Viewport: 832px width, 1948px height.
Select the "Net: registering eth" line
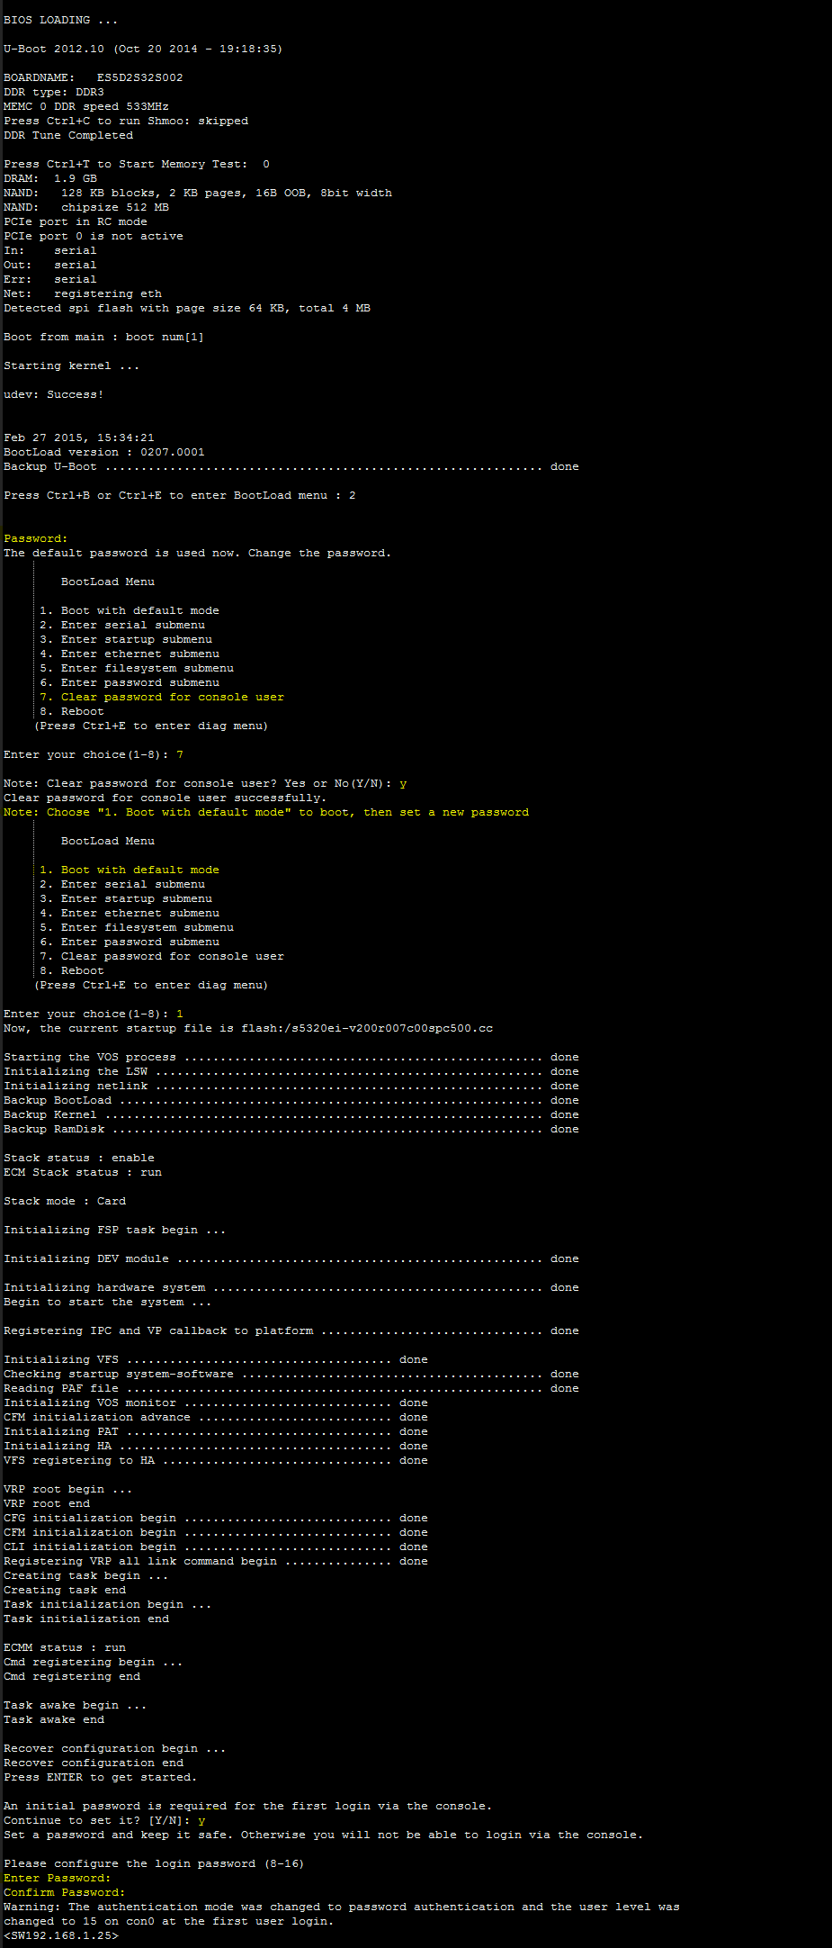pos(83,293)
